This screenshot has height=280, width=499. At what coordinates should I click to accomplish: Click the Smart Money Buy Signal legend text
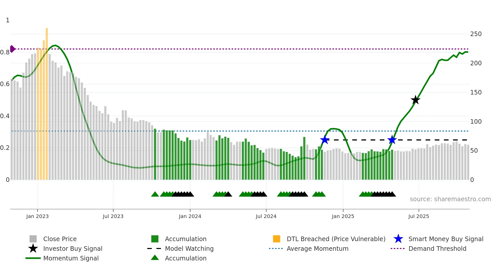pos(446,239)
